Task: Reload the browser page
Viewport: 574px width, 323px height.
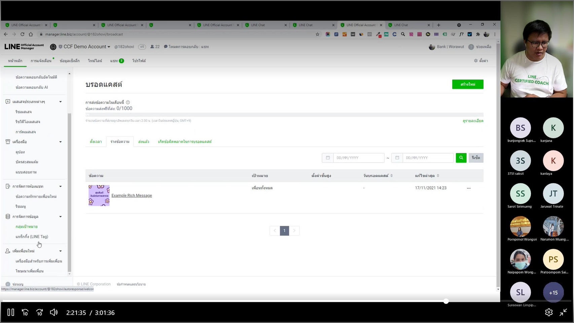Action: tap(22, 34)
